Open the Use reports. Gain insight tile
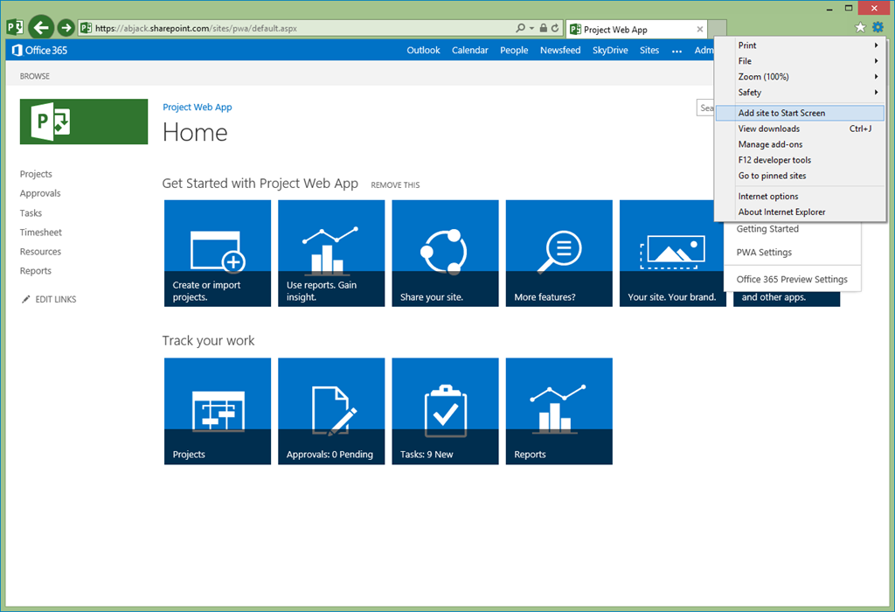This screenshot has height=612, width=895. click(x=331, y=253)
